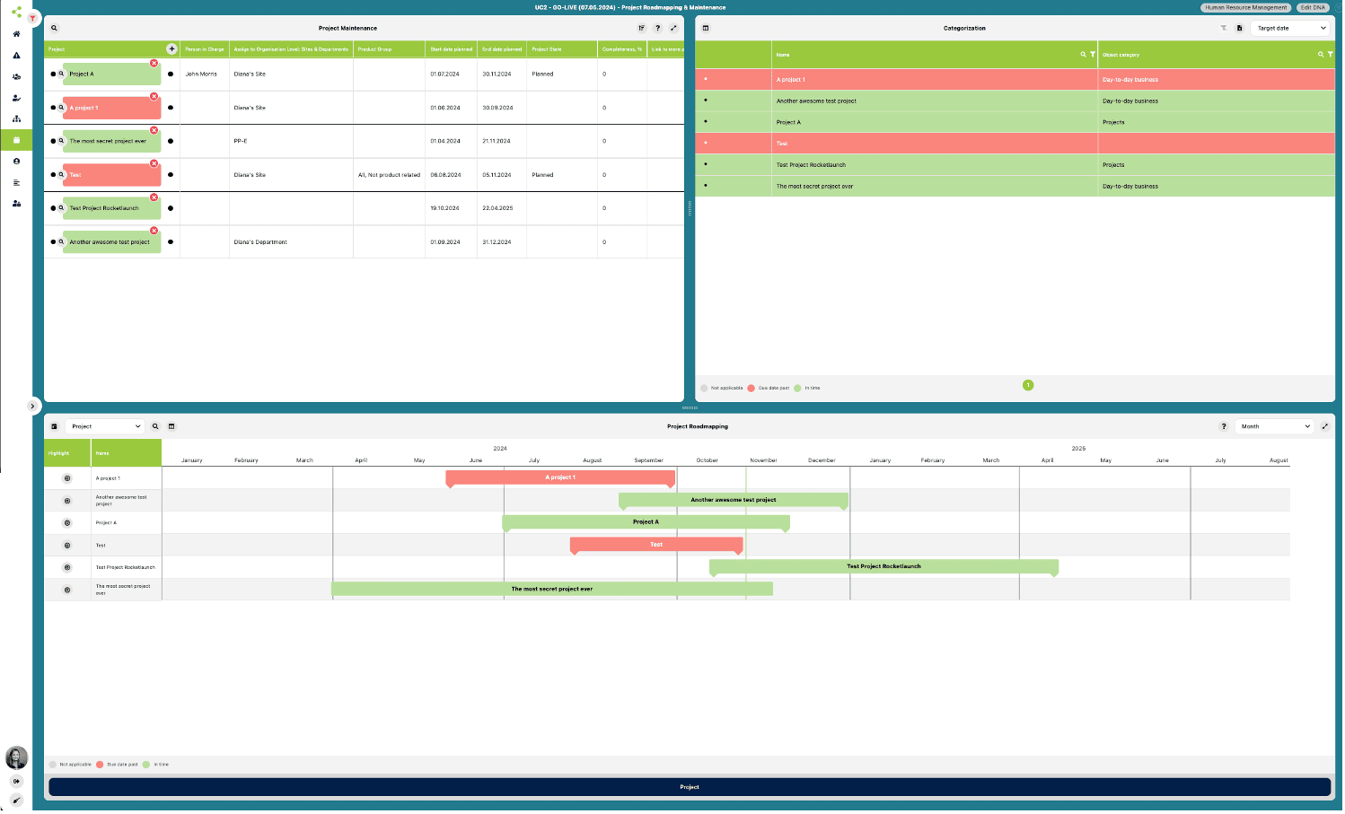Sort by Start date planned column
The width and height of the screenshot is (1345, 814).
pyautogui.click(x=451, y=49)
